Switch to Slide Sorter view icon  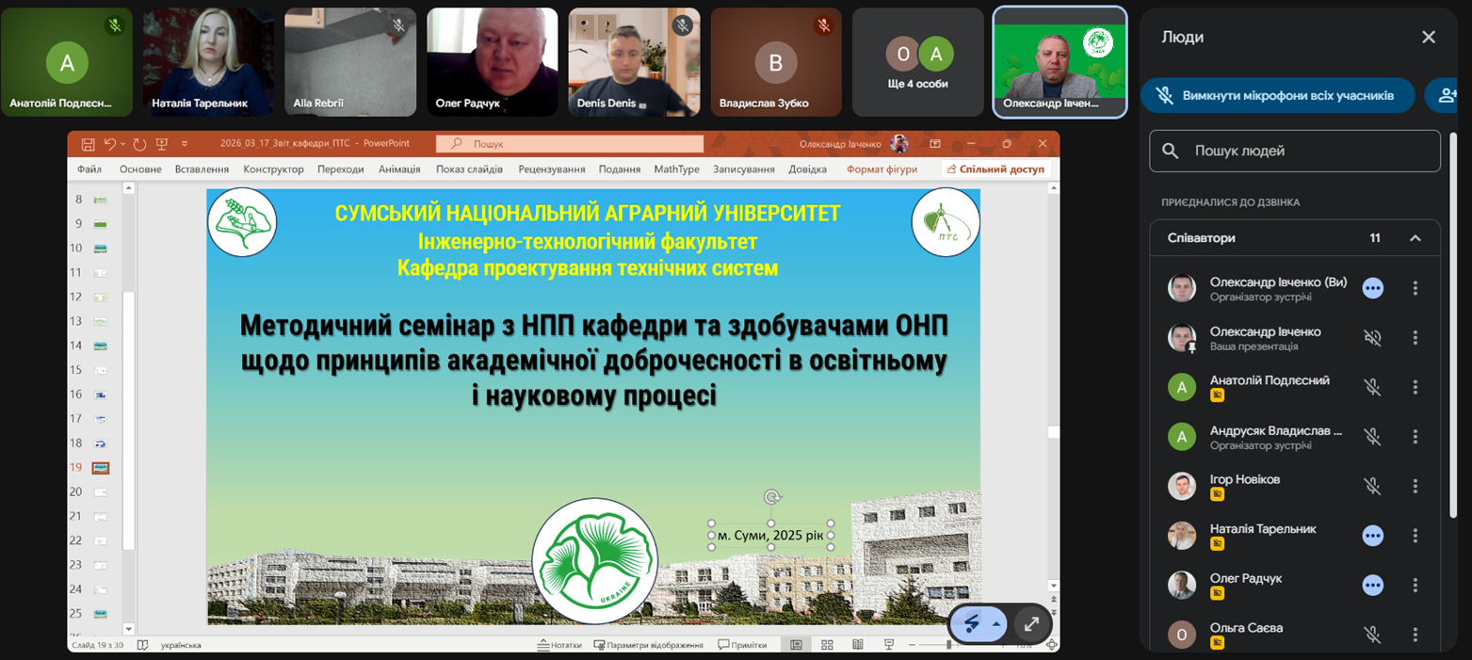tap(827, 645)
